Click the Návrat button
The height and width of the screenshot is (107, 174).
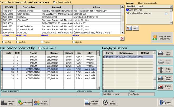(165, 102)
